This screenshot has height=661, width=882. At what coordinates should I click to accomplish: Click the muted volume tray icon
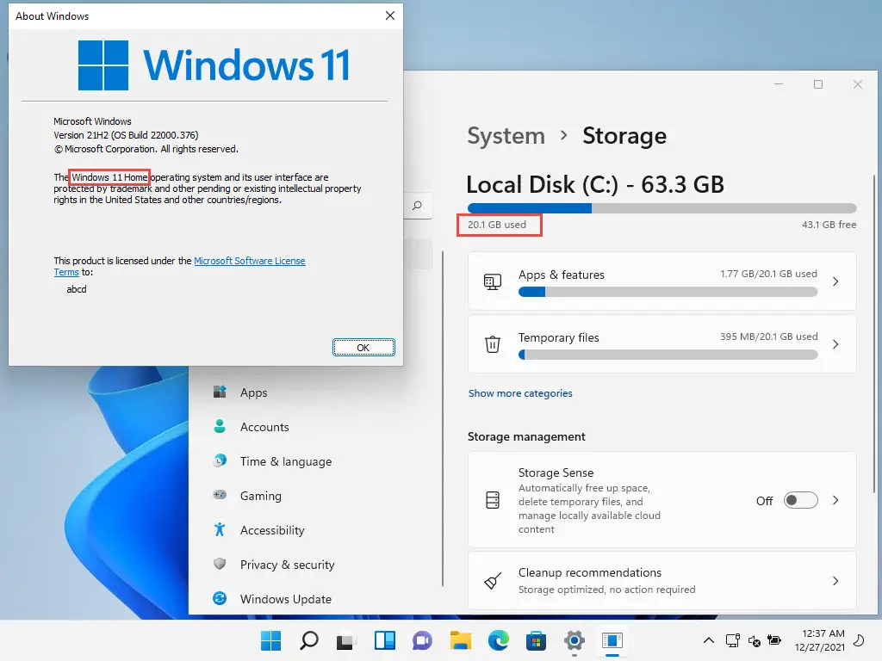pos(755,640)
